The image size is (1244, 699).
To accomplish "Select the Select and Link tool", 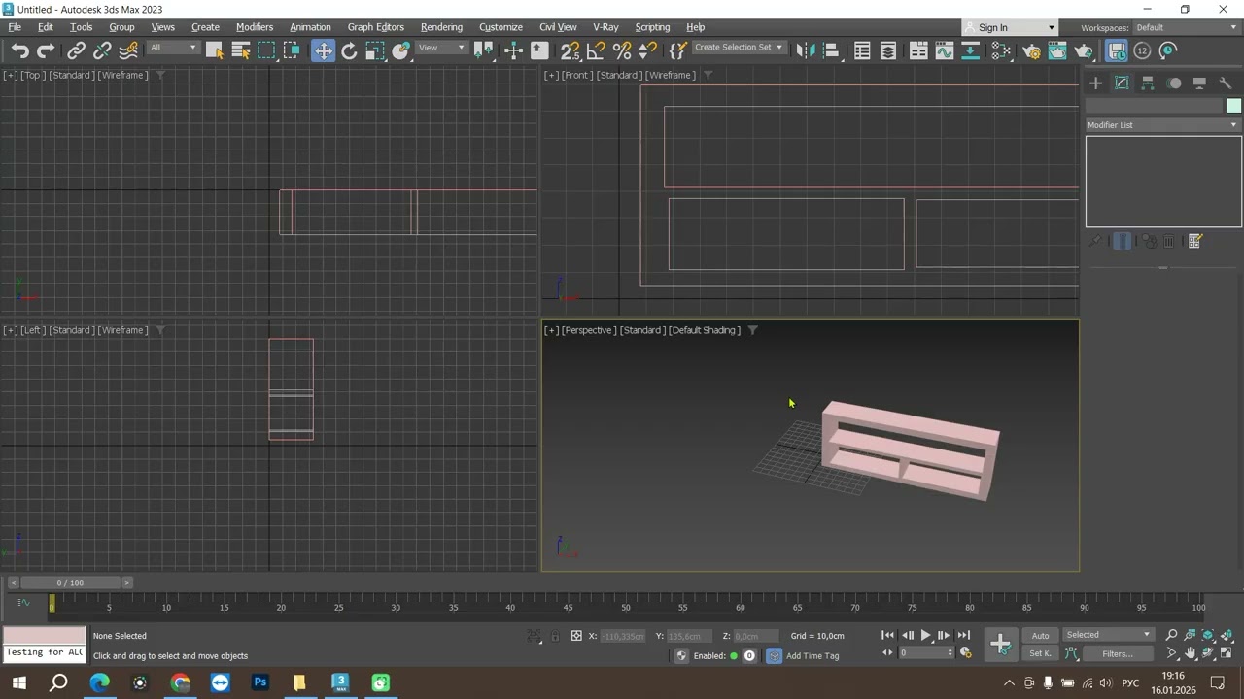I will click(x=76, y=50).
